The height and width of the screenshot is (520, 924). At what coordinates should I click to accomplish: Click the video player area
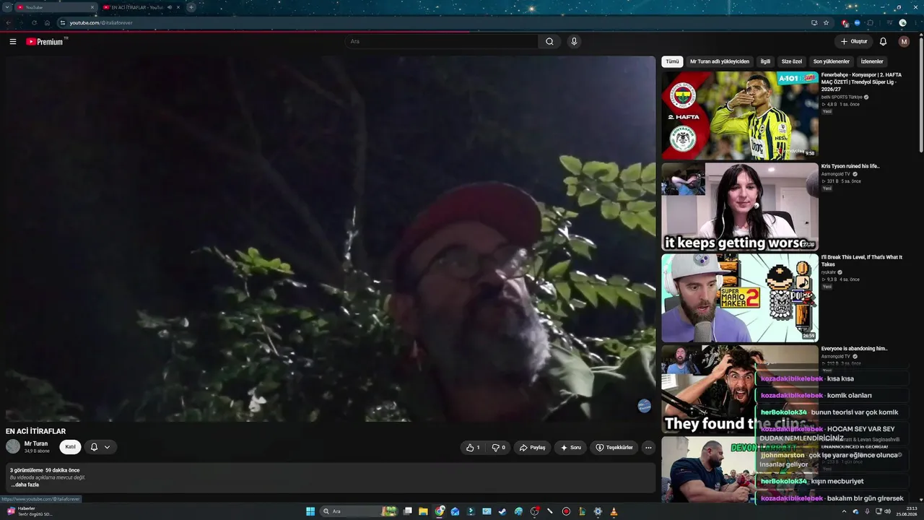pos(331,239)
